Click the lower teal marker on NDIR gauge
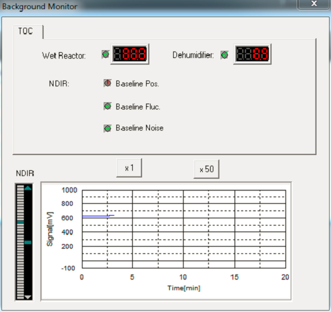The width and height of the screenshot is (331, 312). tap(28, 242)
